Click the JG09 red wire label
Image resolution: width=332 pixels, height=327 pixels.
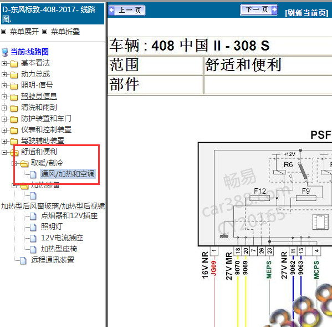(214, 268)
